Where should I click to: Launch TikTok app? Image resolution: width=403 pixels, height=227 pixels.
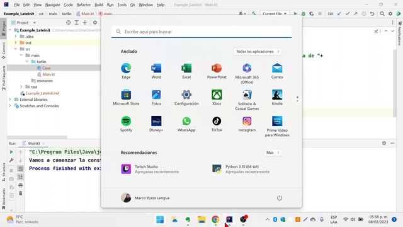(x=217, y=124)
